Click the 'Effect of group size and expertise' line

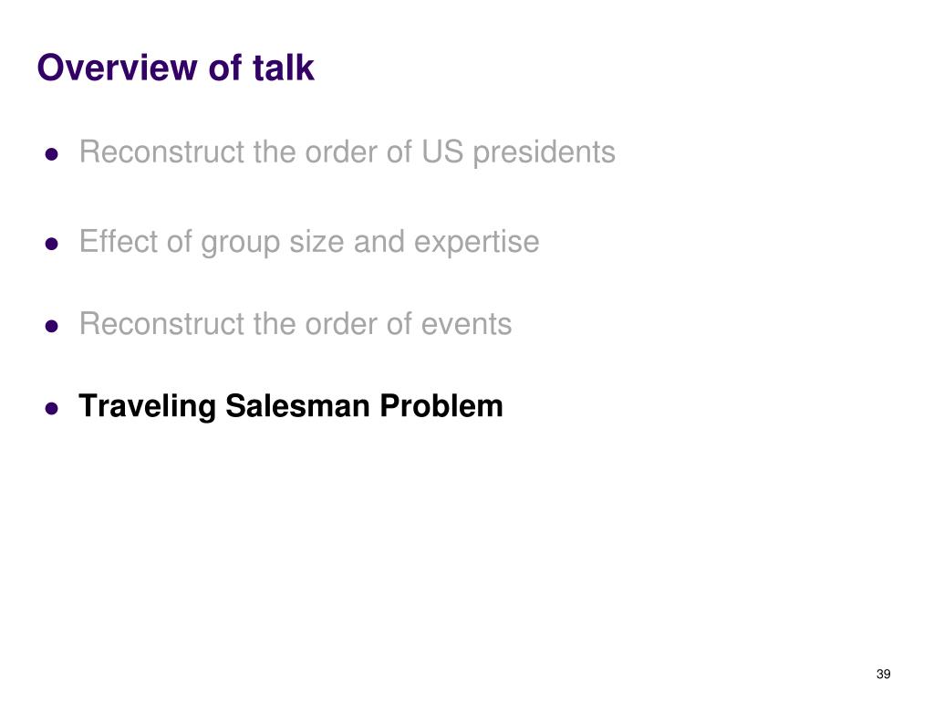[309, 243]
